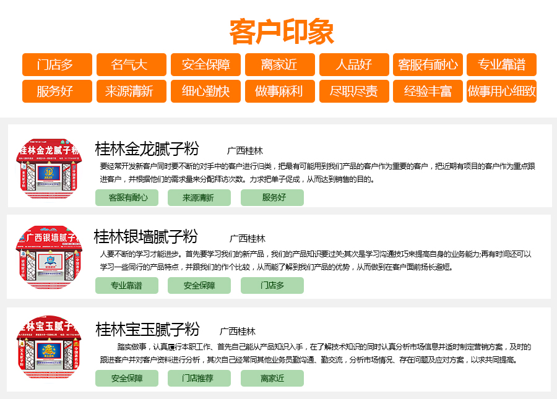This screenshot has height=399, width=557.
Task: Click green 服务好 tag under 桂林金龙腻子粉
Action: (x=272, y=198)
